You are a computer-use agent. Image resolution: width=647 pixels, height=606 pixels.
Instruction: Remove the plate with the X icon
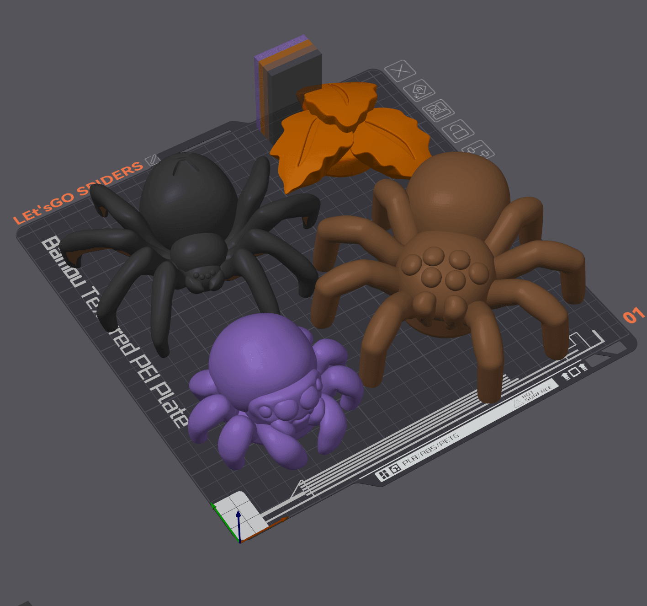[x=400, y=71]
